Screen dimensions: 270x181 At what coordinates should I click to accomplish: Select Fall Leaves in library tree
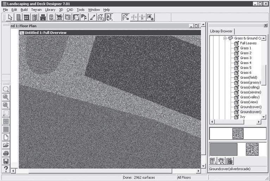248,43
